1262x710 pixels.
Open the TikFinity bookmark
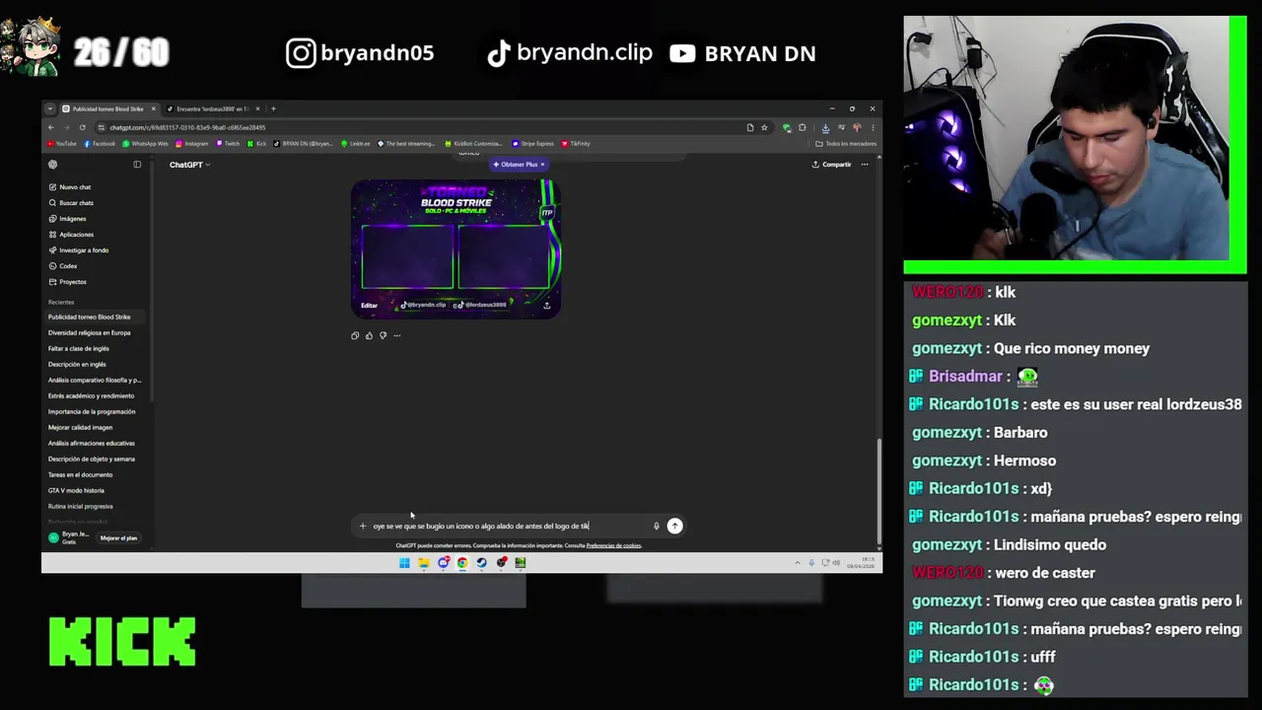[576, 144]
